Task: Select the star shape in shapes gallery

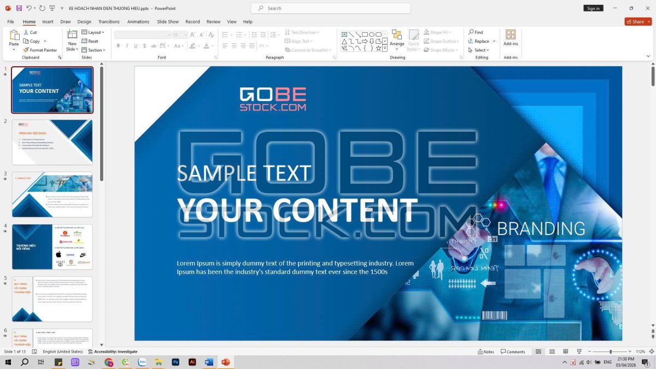Action: tap(378, 48)
